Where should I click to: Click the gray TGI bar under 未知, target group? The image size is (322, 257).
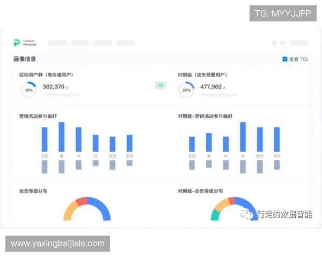tap(129, 163)
